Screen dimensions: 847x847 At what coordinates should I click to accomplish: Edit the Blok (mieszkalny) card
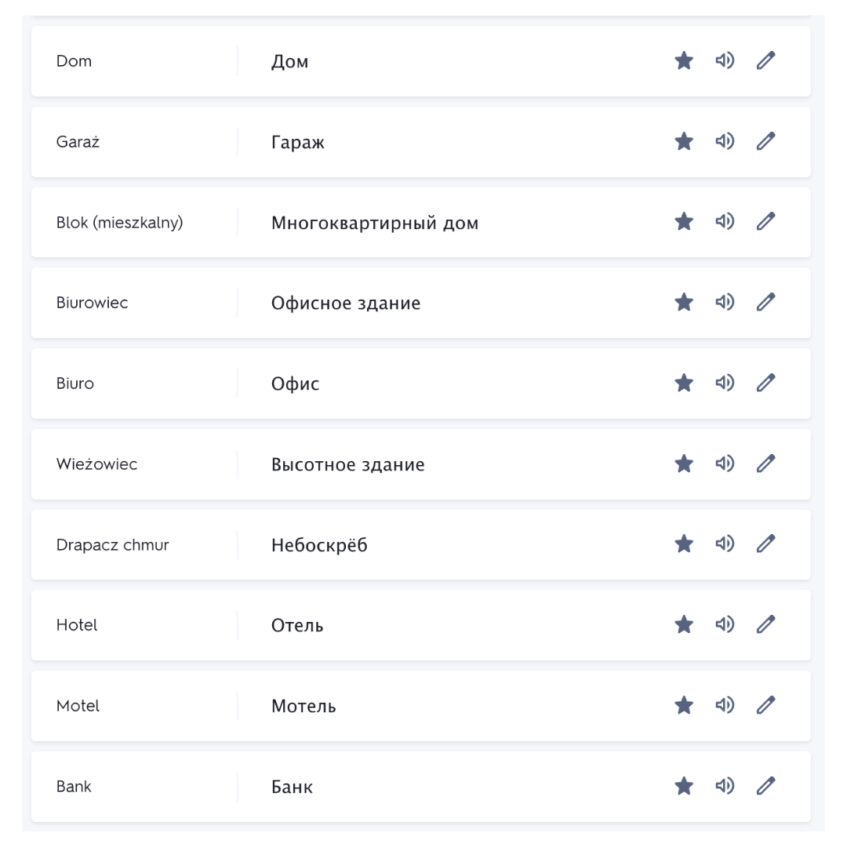coord(766,221)
